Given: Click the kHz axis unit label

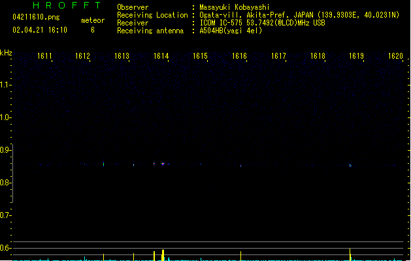Looking at the screenshot, I should [6, 53].
